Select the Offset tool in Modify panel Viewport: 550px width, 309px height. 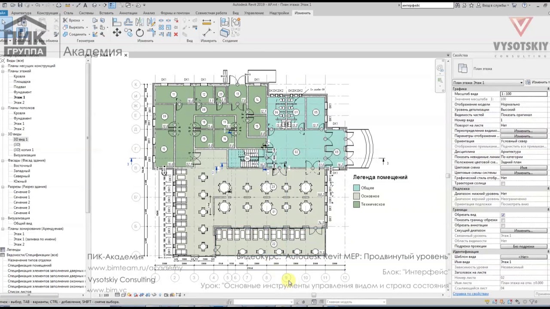(x=128, y=22)
